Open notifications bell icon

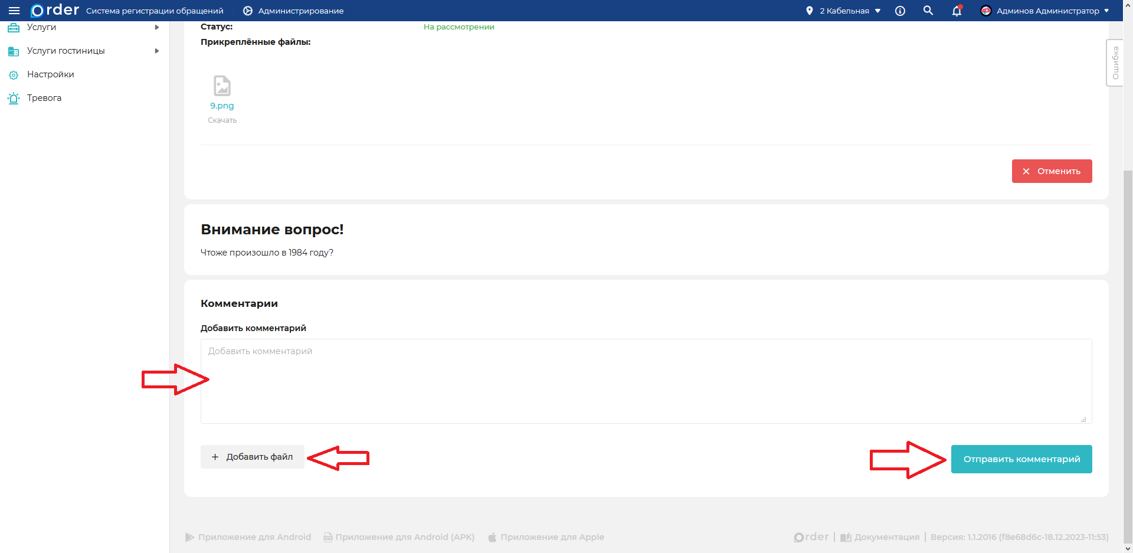coord(957,11)
